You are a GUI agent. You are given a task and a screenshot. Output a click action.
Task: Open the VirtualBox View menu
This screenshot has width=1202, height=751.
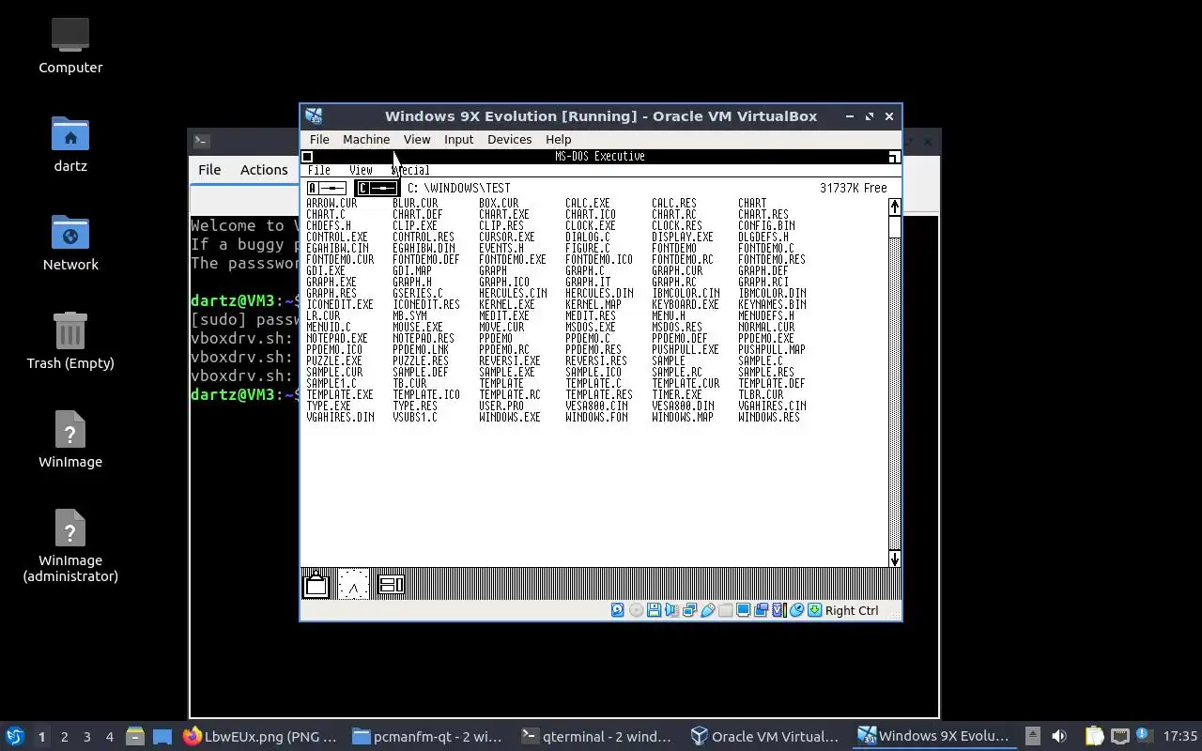coord(417,139)
